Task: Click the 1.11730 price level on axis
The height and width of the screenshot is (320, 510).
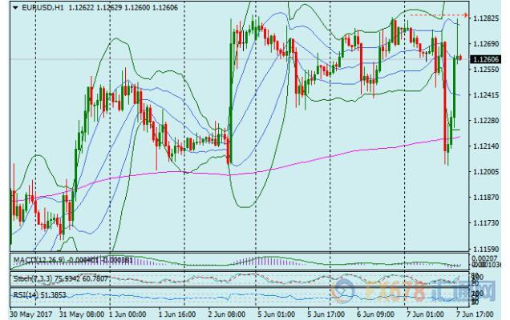Action: (x=488, y=223)
